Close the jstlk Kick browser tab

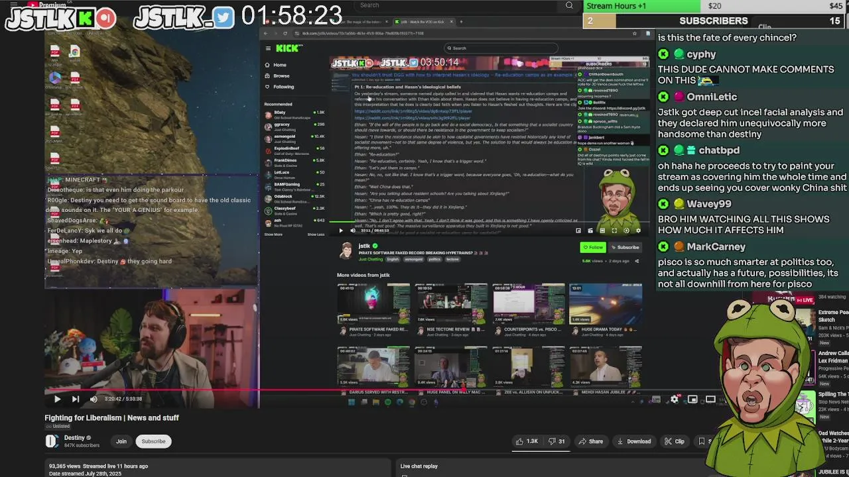(452, 22)
